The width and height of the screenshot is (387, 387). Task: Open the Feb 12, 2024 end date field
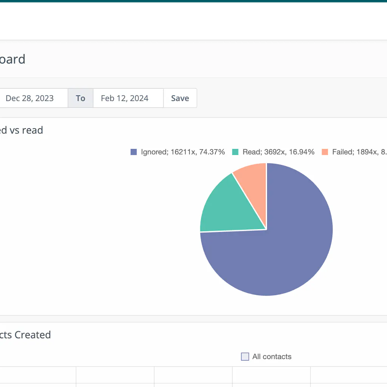(128, 98)
